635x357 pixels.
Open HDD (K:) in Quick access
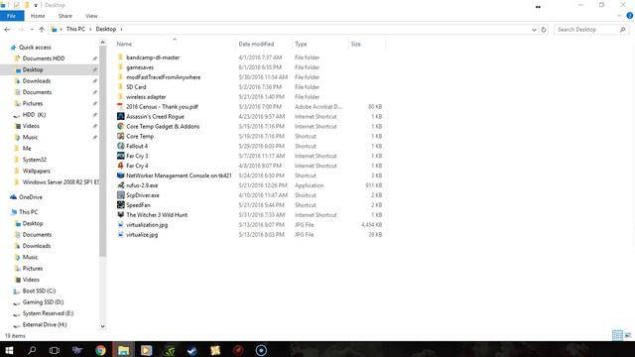tap(34, 115)
